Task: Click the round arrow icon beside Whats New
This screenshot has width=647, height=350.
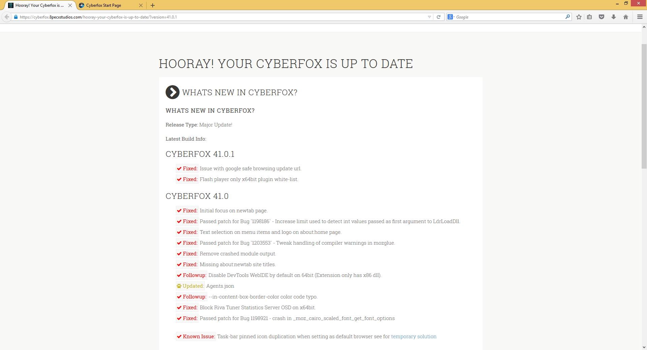Action: click(173, 92)
